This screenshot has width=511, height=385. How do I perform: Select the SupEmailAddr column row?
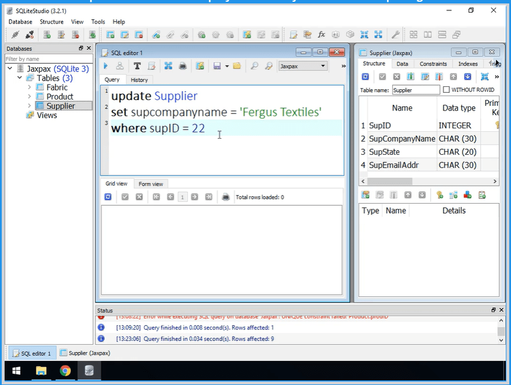click(x=429, y=165)
